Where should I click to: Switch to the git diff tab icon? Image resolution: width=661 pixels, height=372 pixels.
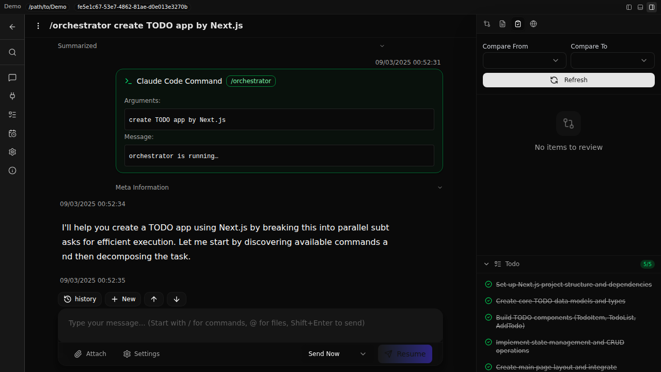tap(487, 24)
